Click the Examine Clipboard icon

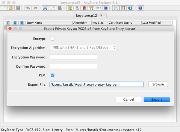[x=123, y=8]
